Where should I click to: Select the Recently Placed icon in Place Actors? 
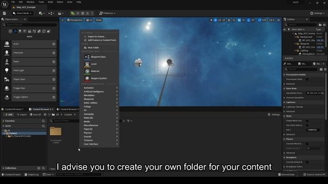point(10,31)
